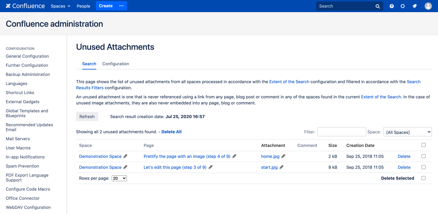The height and width of the screenshot is (214, 438).
Task: Open WebDAV Configuration in sidebar
Action: [28, 207]
